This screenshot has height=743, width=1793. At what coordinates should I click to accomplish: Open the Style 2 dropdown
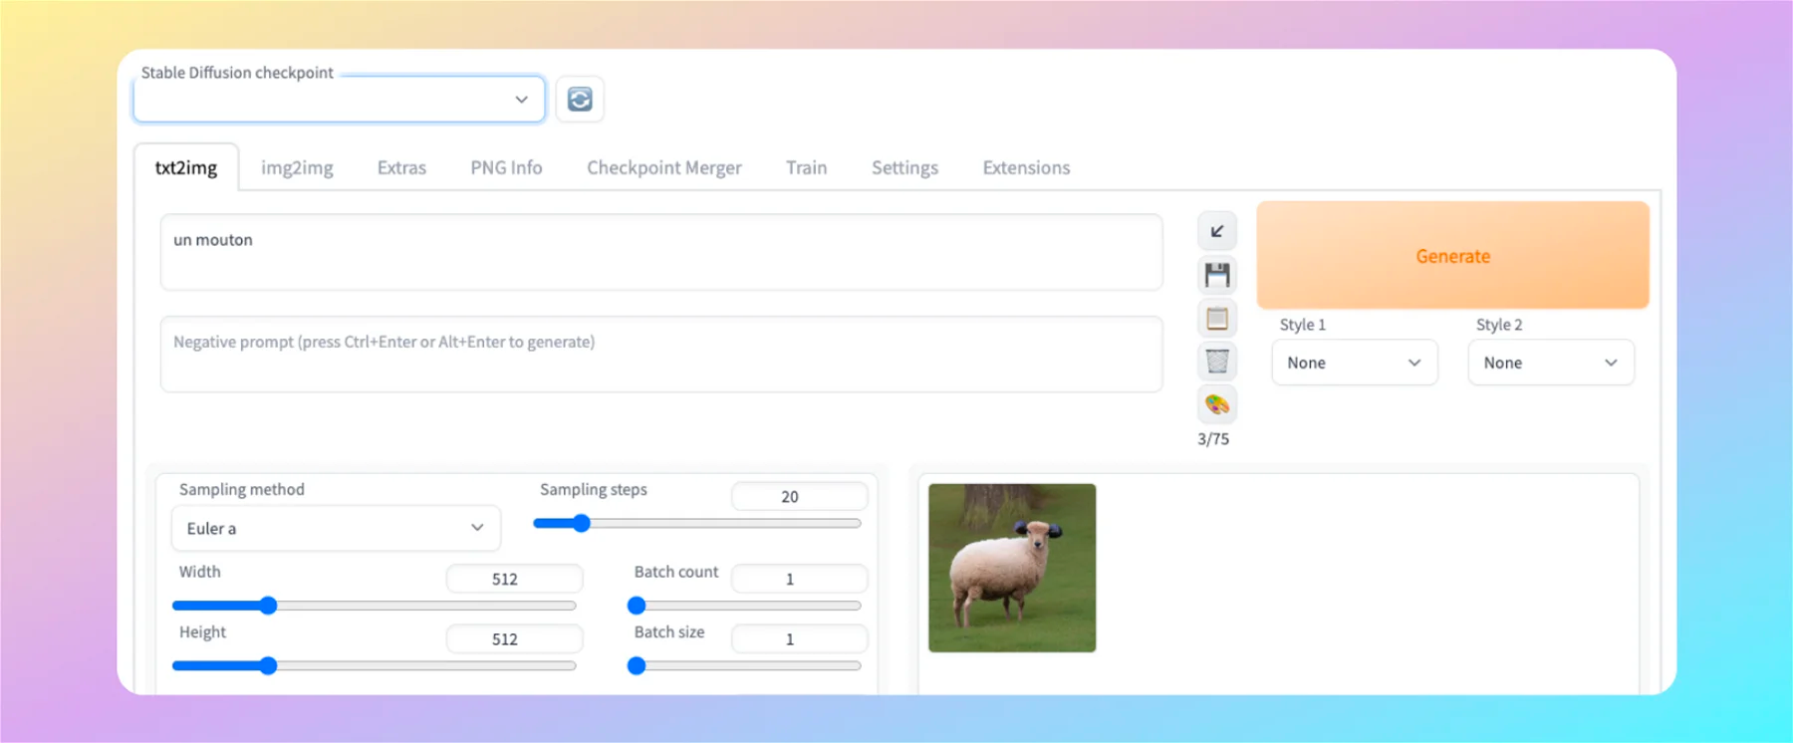click(1551, 363)
